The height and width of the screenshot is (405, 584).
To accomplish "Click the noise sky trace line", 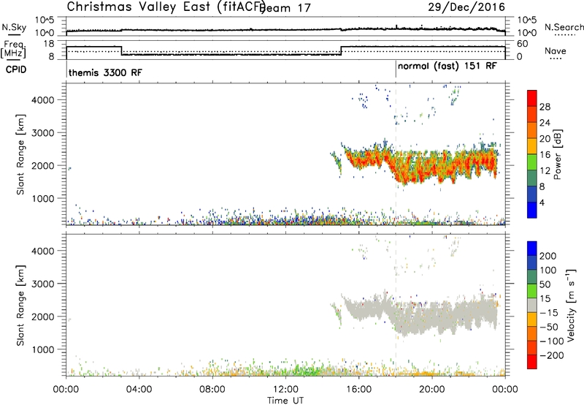I will tap(285, 29).
